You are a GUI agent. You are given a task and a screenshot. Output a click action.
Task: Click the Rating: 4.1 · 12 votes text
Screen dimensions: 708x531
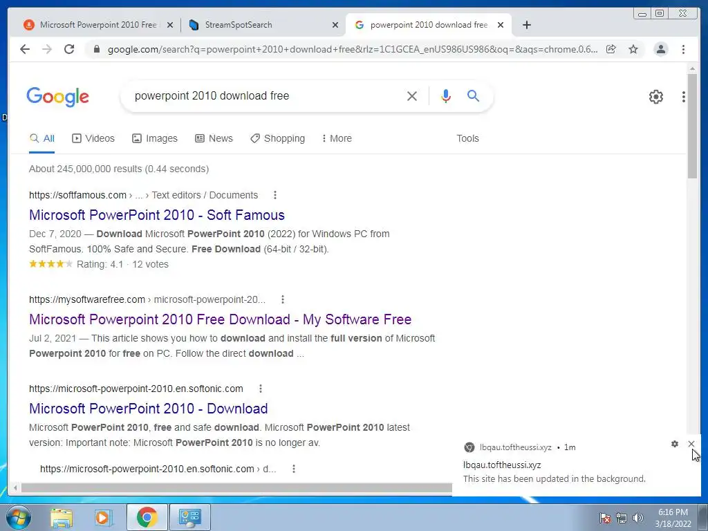122,264
